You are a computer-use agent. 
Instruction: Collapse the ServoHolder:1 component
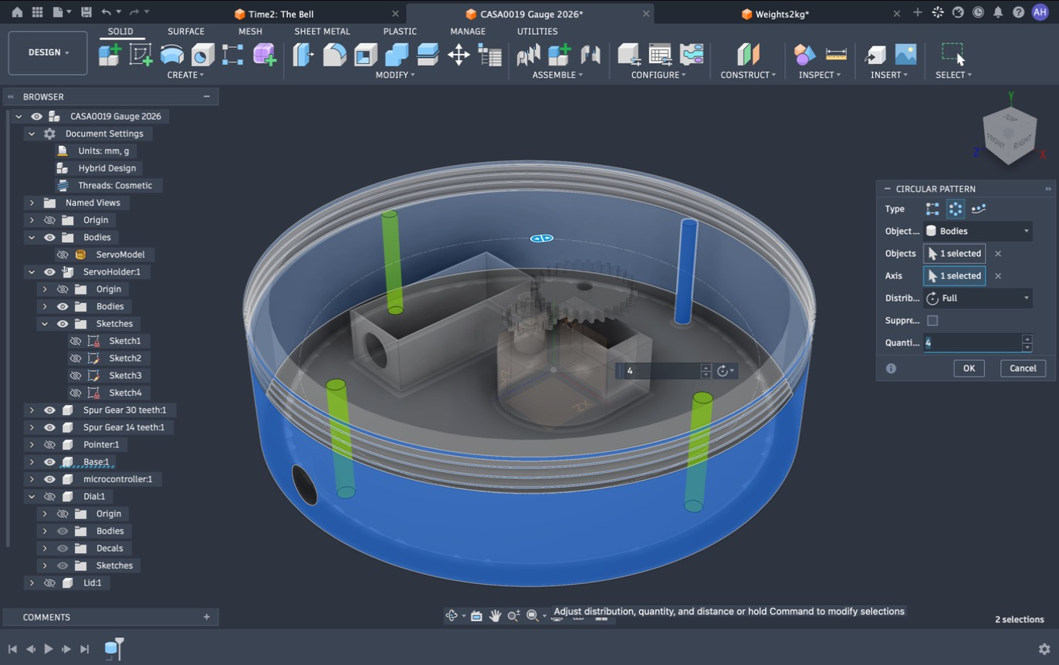tap(32, 272)
